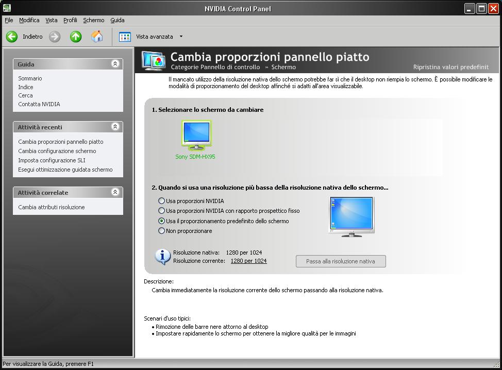Image resolution: width=502 pixels, height=370 pixels.
Task: Open Cambia proporzioni pannello piatto recent task
Action: 60,142
